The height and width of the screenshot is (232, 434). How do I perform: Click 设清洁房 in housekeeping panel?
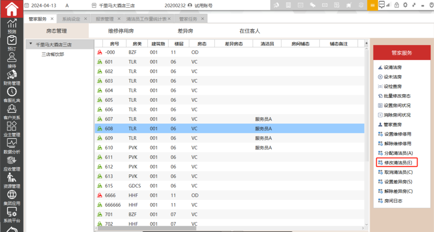392,67
